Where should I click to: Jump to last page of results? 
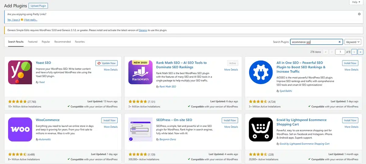(x=361, y=52)
